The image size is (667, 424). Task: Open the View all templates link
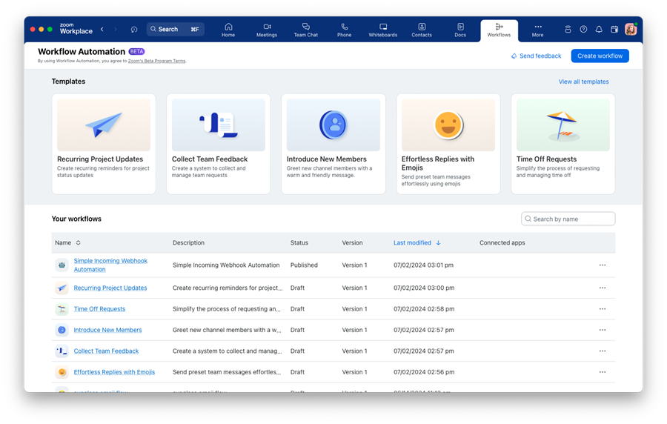click(x=583, y=82)
